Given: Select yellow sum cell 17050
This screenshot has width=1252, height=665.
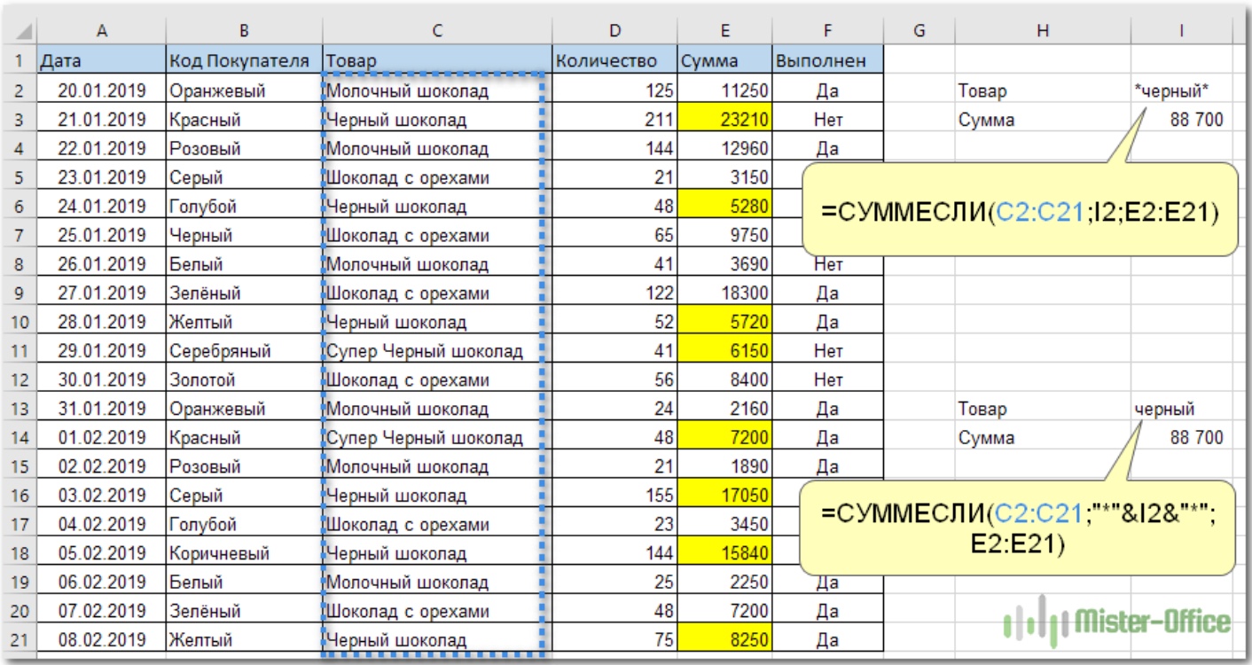Looking at the screenshot, I should point(724,496).
